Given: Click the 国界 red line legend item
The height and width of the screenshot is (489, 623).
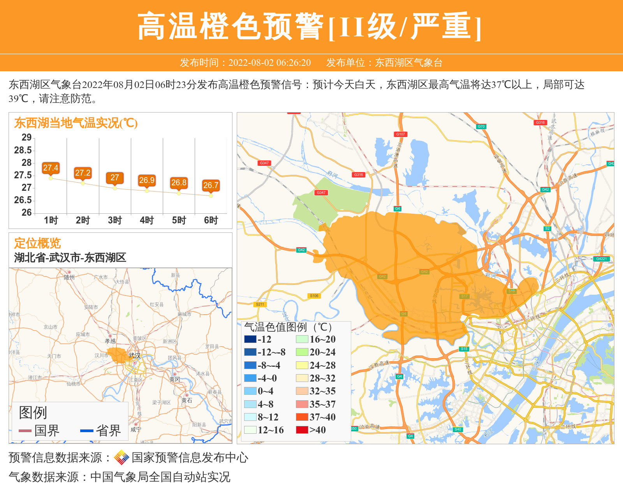Looking at the screenshot, I should 39,431.
